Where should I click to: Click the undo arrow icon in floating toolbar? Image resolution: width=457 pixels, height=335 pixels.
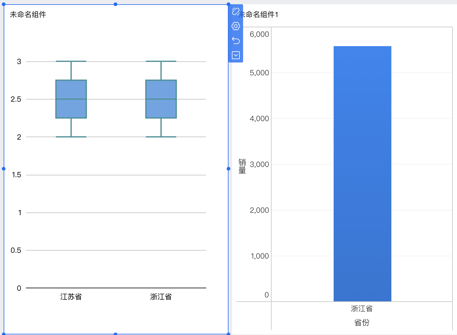point(235,40)
